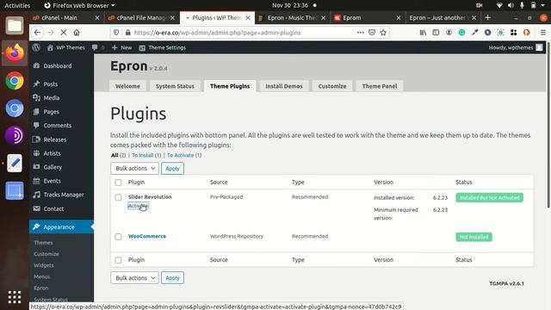
Task: Open the WooCommerce plugin link
Action: pos(147,236)
